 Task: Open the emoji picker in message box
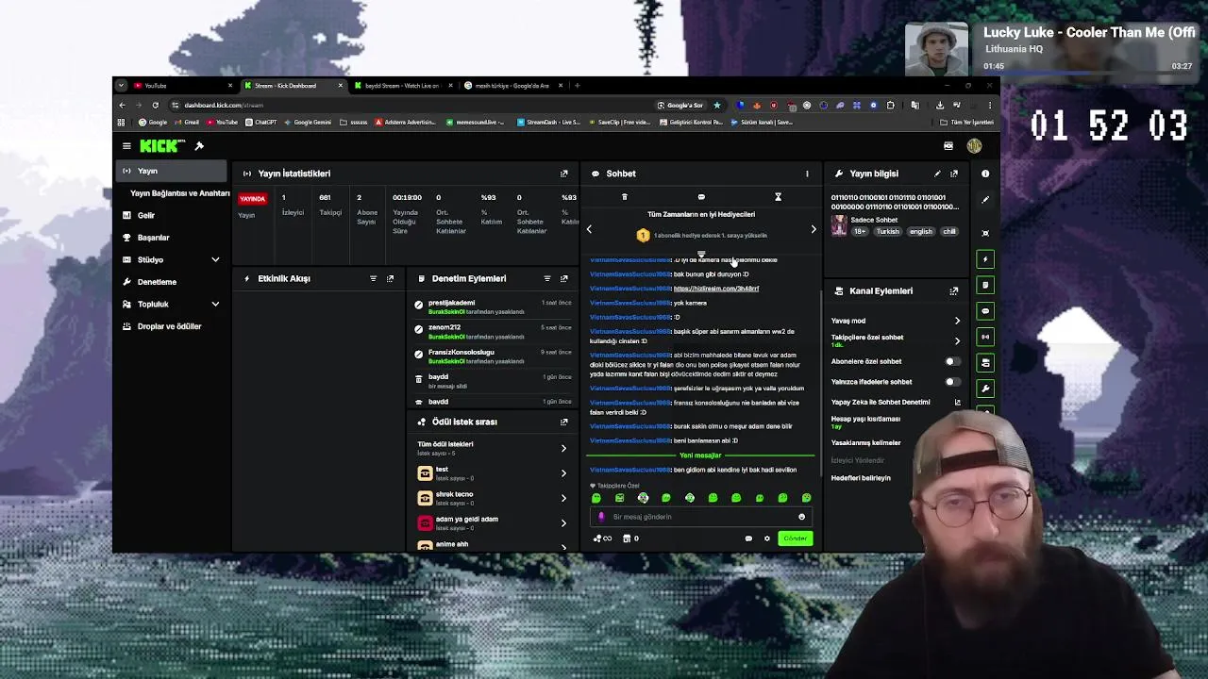coord(802,517)
